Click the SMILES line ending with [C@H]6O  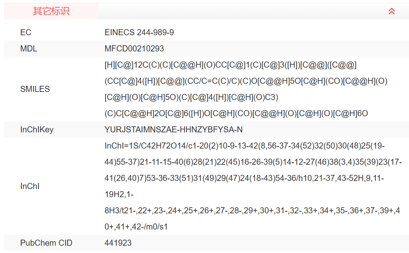(x=236, y=113)
